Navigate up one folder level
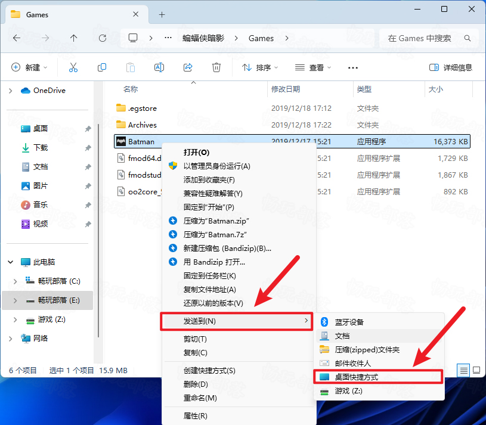 (73, 38)
